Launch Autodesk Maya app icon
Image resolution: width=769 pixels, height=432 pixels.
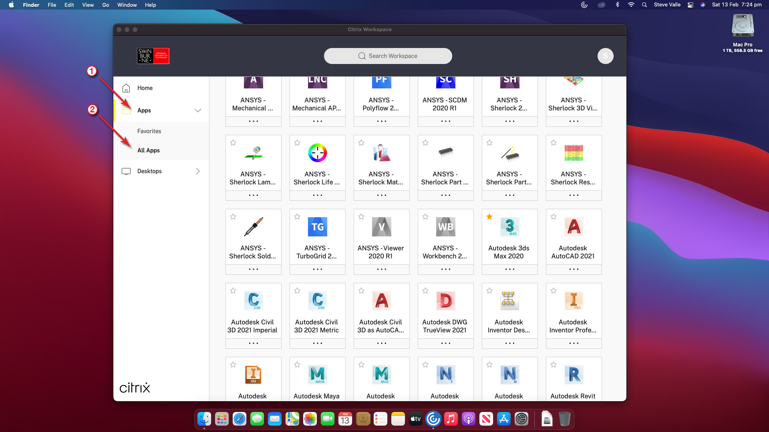click(317, 375)
